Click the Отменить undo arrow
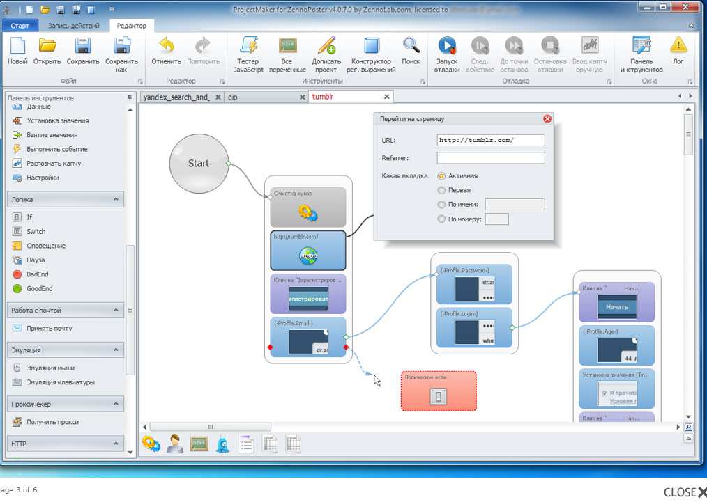Screen dimensions: 707x502 [166, 47]
